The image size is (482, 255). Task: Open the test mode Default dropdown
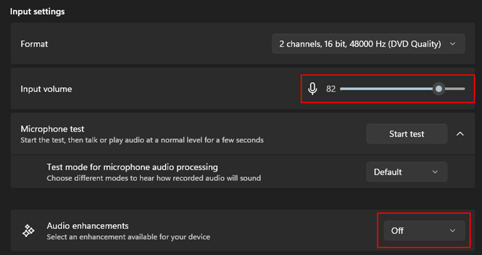tap(406, 172)
